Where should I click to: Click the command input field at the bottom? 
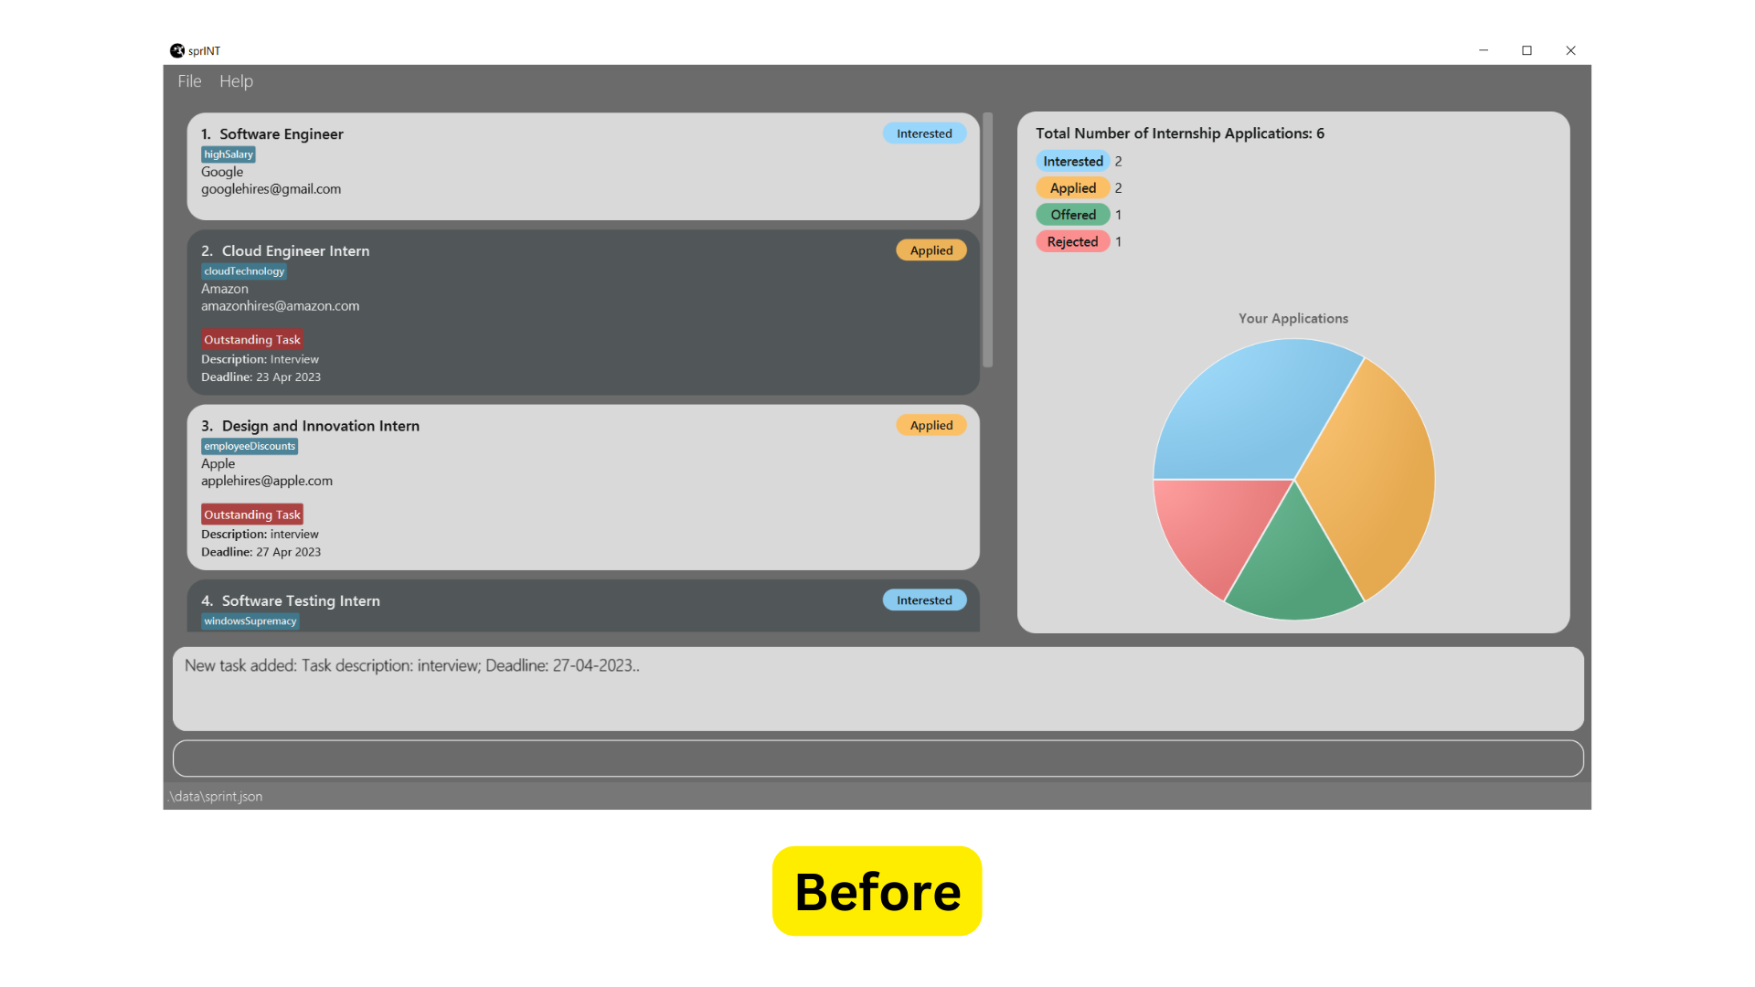point(877,757)
